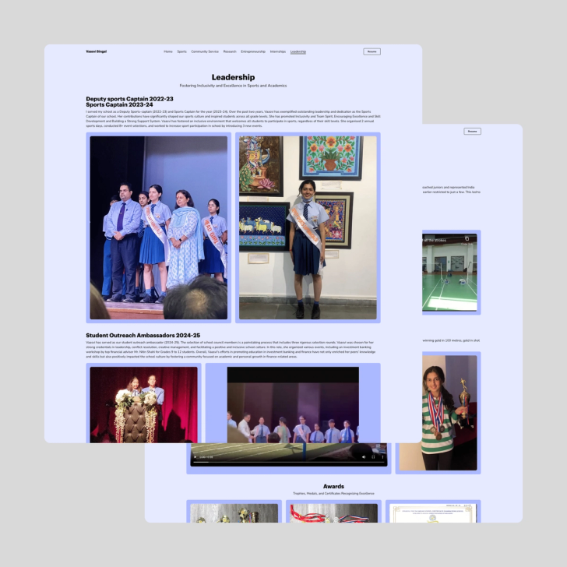Open the certificate image under Awards
Screen dimensions: 567x567
[433, 513]
